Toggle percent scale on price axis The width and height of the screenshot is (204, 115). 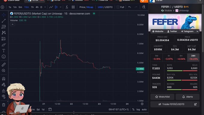point(133,110)
